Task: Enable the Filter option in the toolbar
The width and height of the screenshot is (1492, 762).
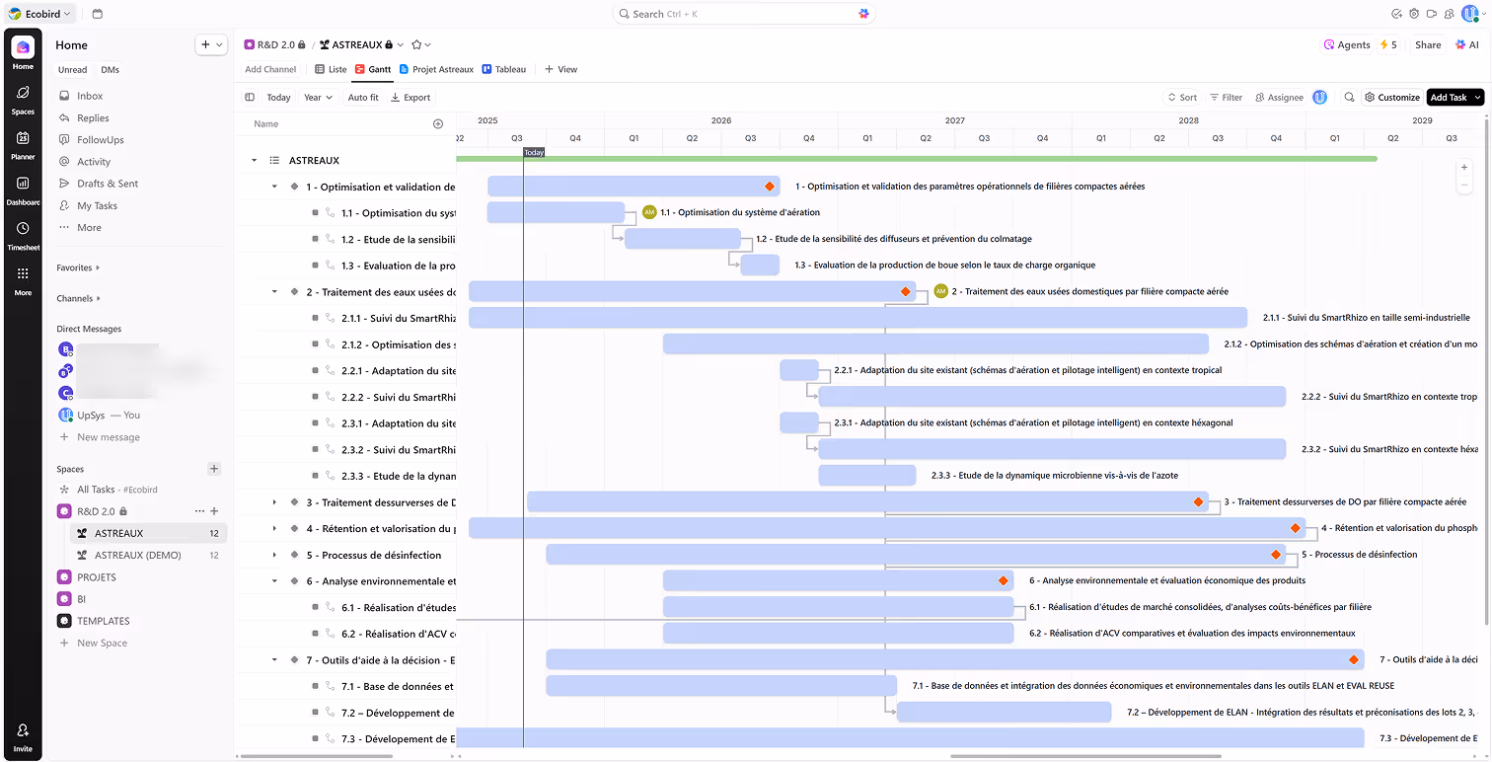Action: tap(1227, 98)
